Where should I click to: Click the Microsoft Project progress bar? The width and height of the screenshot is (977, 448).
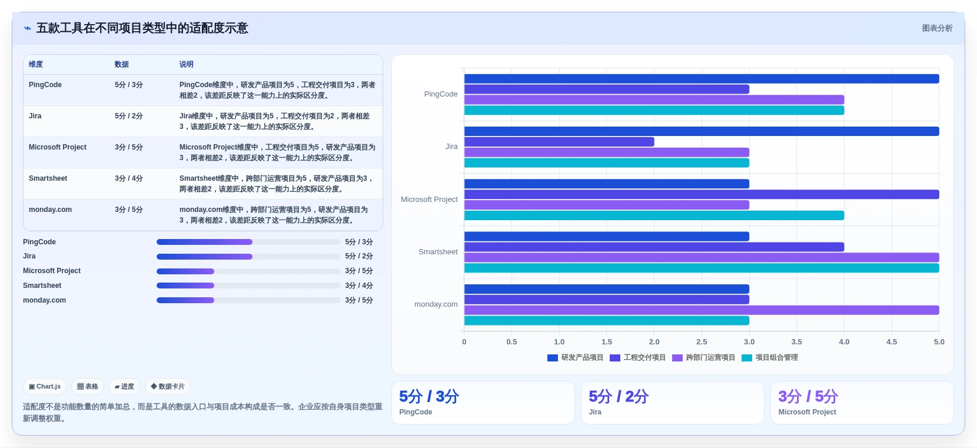(x=248, y=271)
